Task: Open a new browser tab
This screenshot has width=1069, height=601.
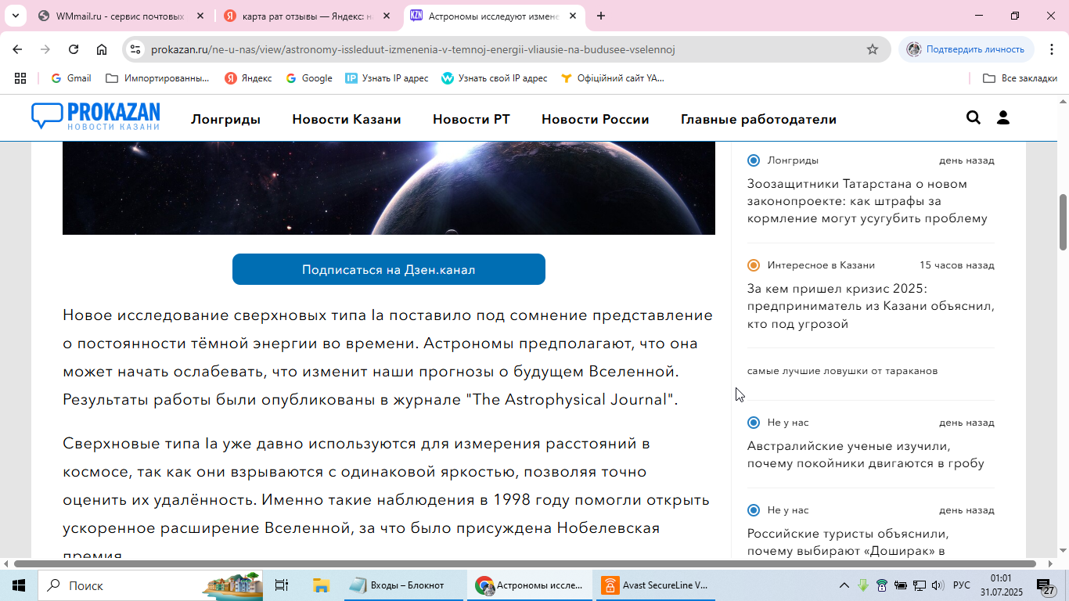Action: tap(601, 16)
